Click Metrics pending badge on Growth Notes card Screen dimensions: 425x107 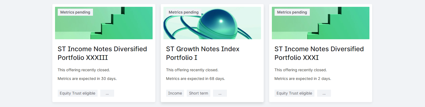tap(184, 12)
